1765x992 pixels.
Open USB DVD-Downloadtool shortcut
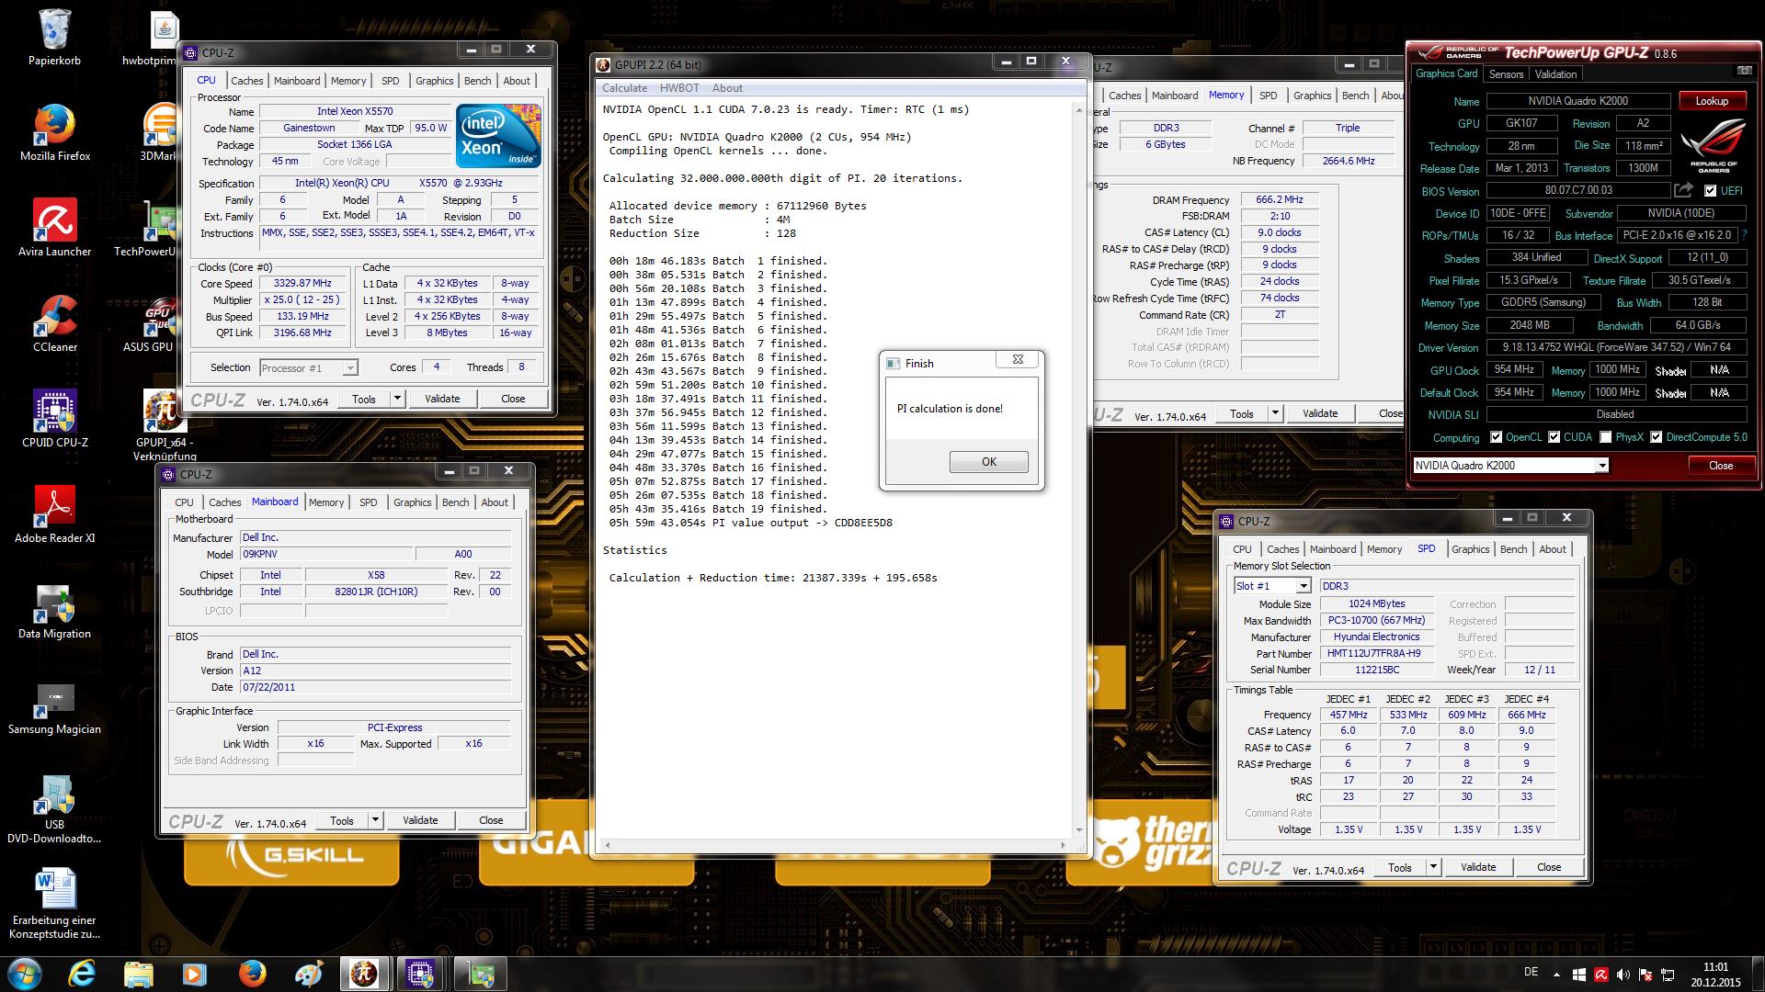tap(55, 808)
